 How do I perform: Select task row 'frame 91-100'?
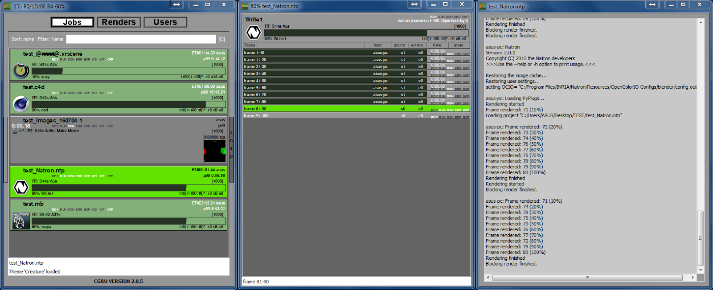(x=356, y=116)
